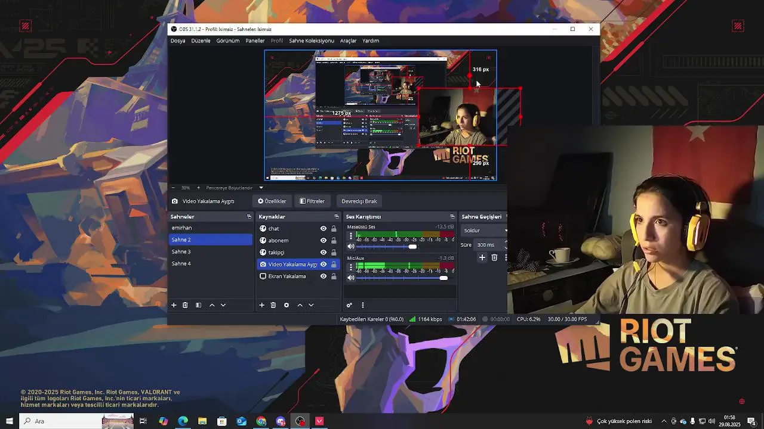This screenshot has height=429, width=764.
Task: Open the taskbar clock and date
Action: coord(729,421)
